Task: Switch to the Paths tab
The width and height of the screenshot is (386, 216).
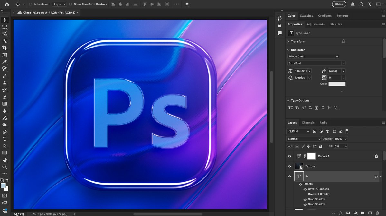Action: [323, 123]
